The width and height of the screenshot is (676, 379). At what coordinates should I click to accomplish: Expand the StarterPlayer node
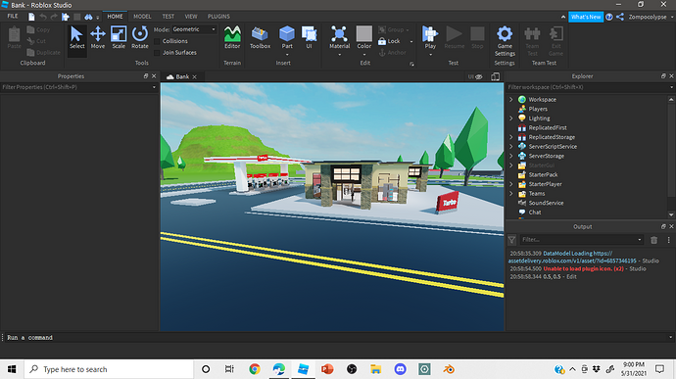point(510,184)
